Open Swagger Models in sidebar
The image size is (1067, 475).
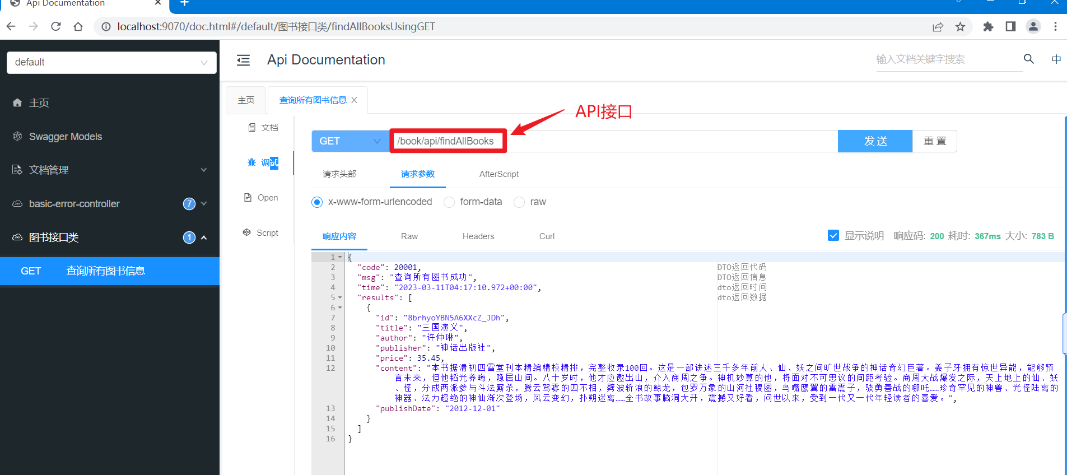tap(110, 137)
